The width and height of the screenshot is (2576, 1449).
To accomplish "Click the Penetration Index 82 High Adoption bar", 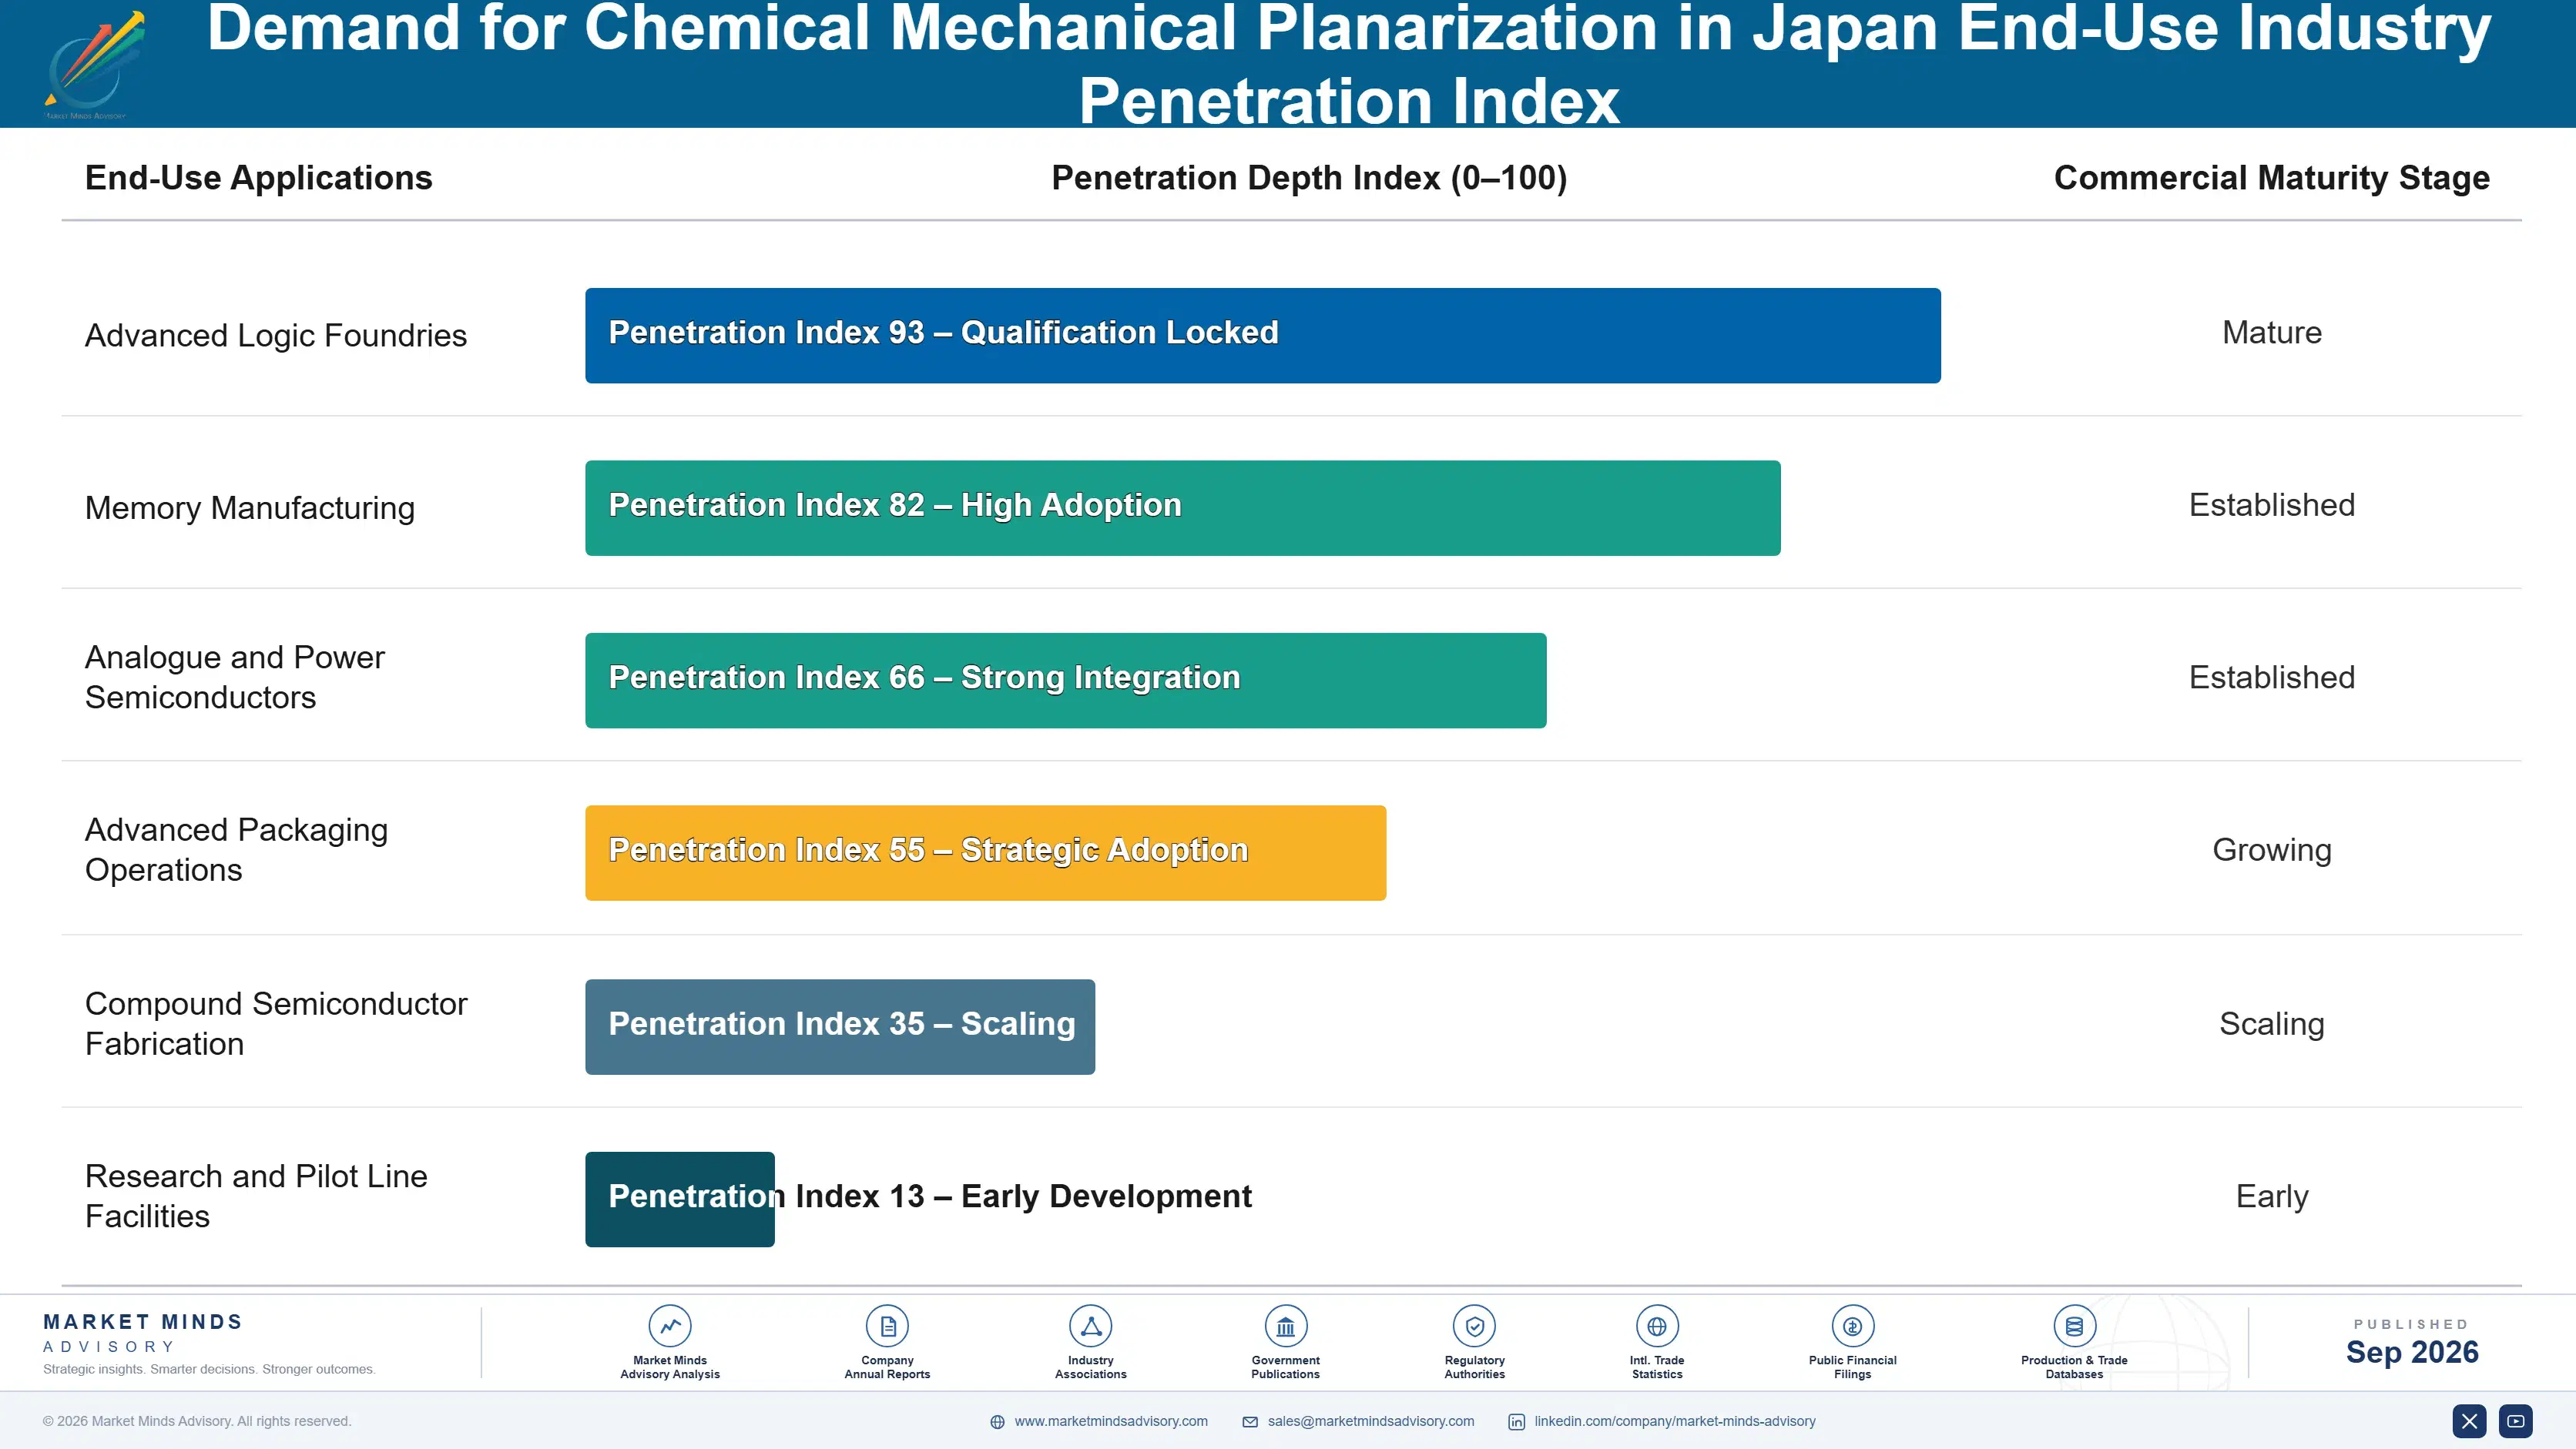I will [x=1183, y=507].
